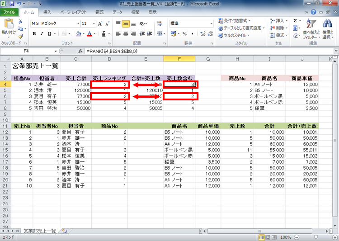Open 検索と選択 find and select

pyautogui.click(x=328, y=29)
